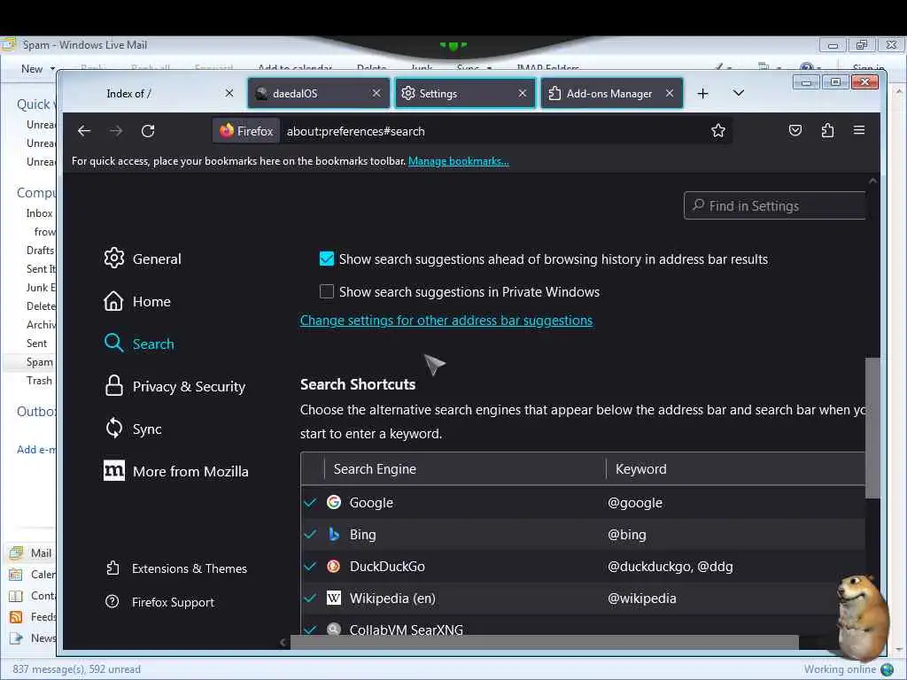Select the Google search engine row
907x680 pixels.
[583, 503]
